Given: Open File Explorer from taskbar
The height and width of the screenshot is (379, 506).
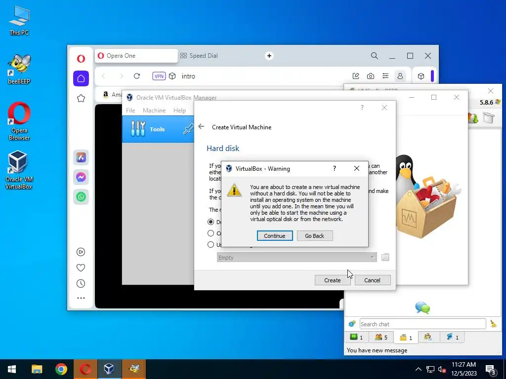Looking at the screenshot, I should pyautogui.click(x=37, y=369).
